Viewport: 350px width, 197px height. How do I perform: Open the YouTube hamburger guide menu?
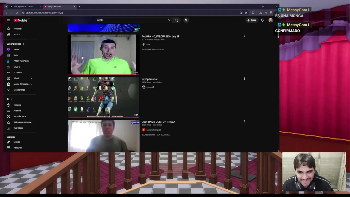pyautogui.click(x=8, y=20)
